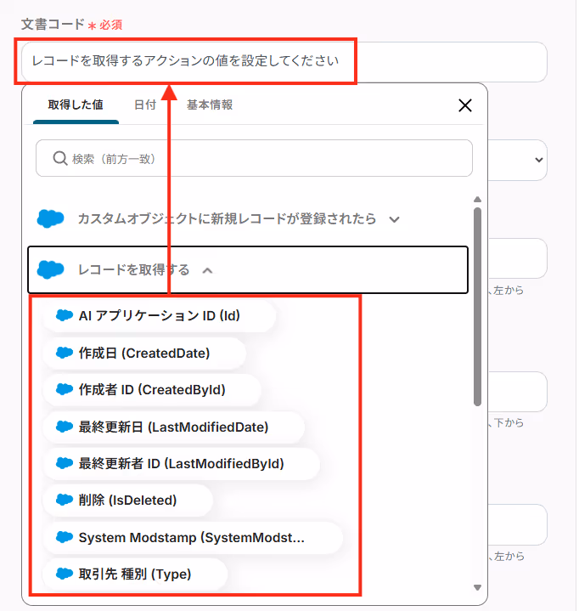Collapse the レコードを取得する section
The width and height of the screenshot is (579, 611).
[x=248, y=269]
